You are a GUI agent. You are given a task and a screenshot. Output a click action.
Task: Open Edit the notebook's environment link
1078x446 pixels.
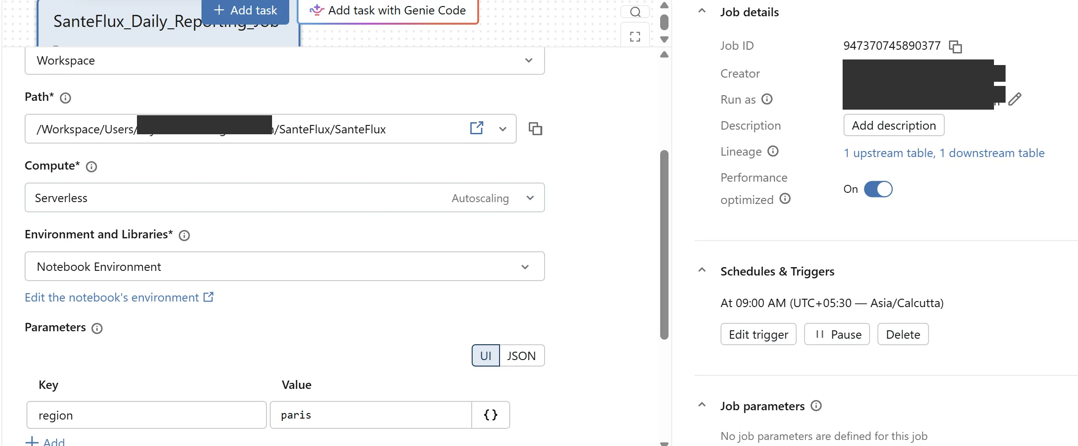click(119, 297)
